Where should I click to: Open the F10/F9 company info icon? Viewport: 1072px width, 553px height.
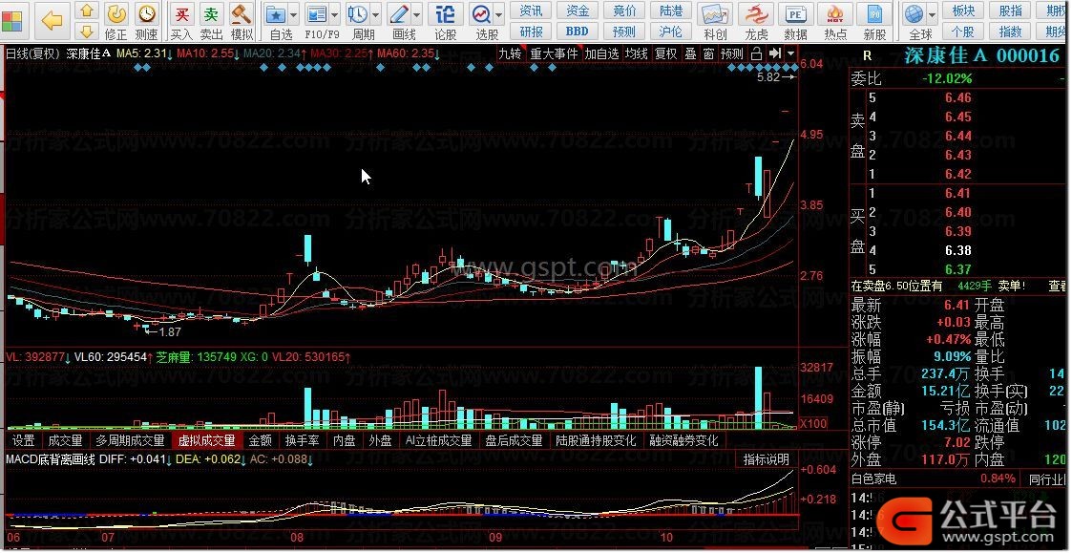point(317,13)
